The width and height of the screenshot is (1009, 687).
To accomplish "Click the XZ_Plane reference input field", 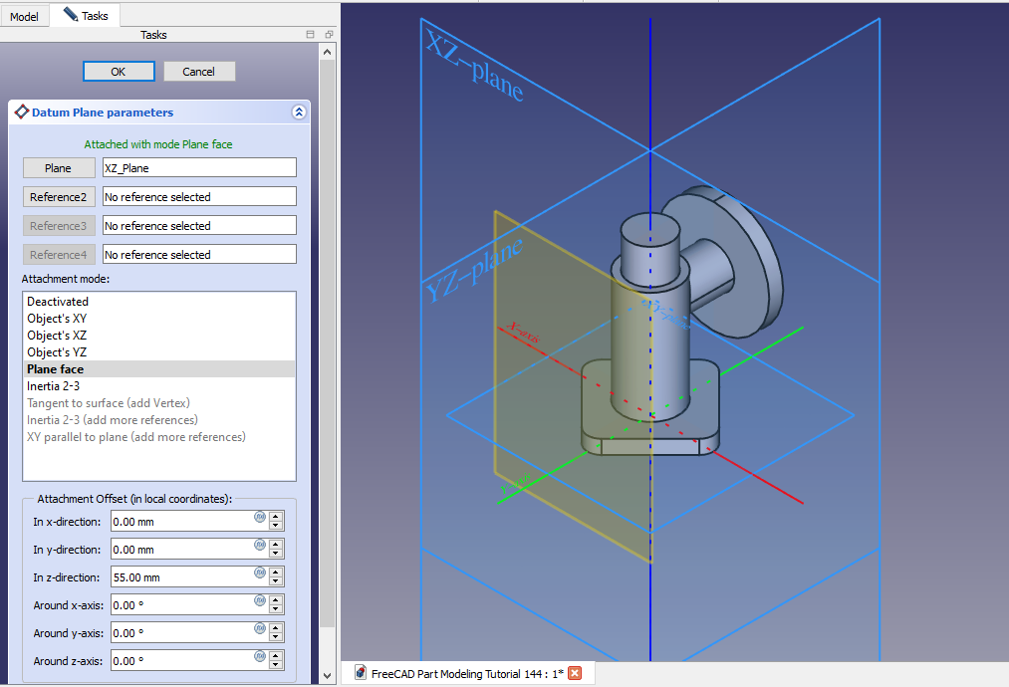I will point(199,168).
